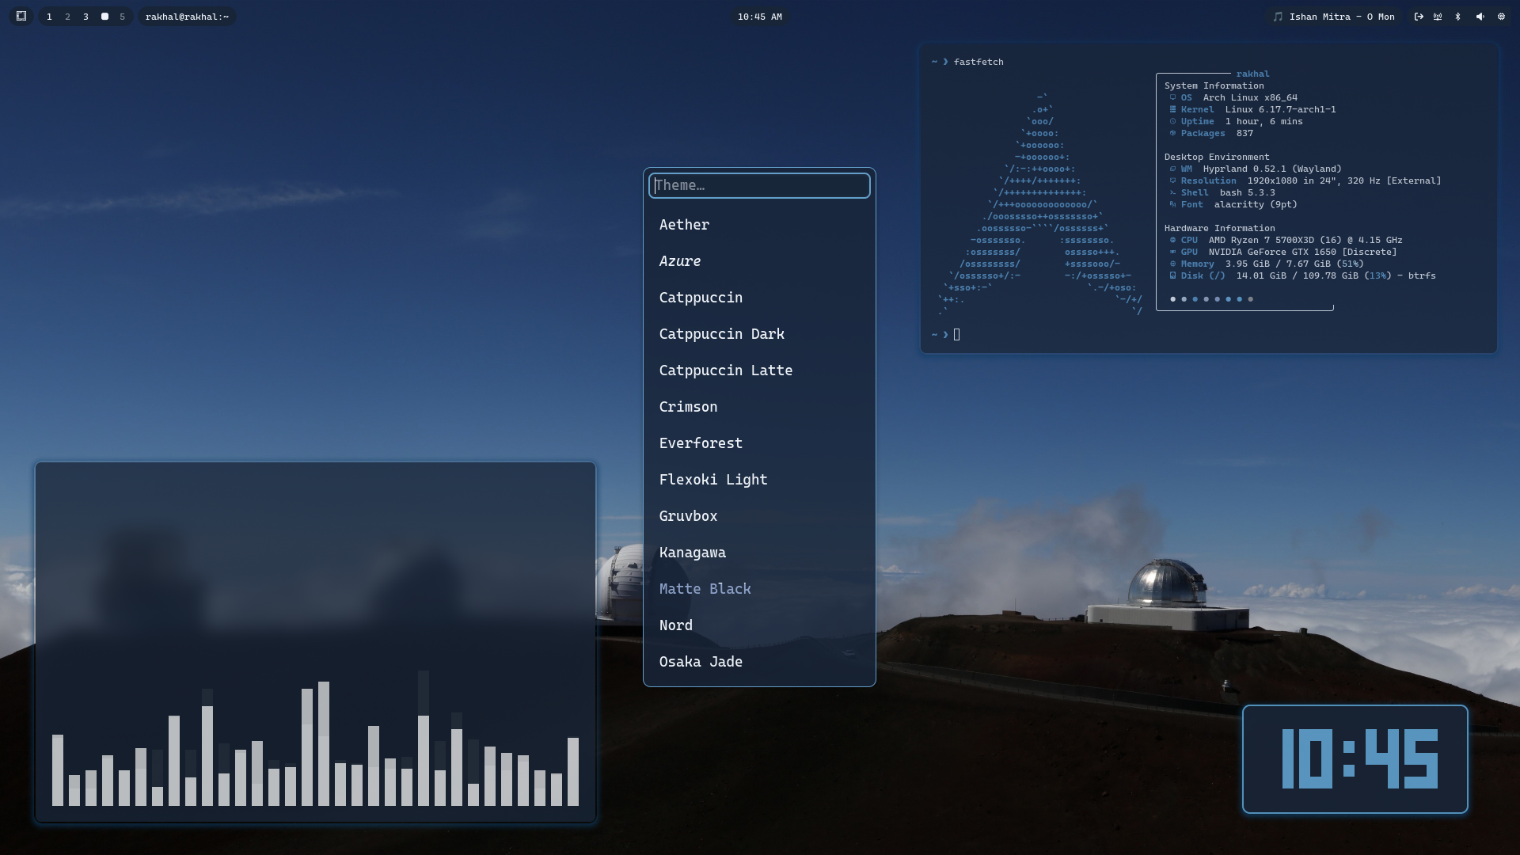
Task: Choose the Catppuccin Dark theme
Action: (x=759, y=334)
